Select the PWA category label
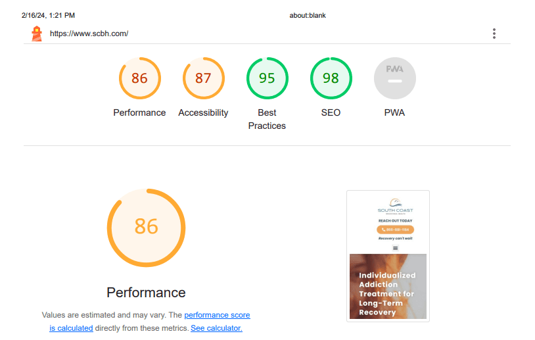535x340 pixels. (x=394, y=112)
